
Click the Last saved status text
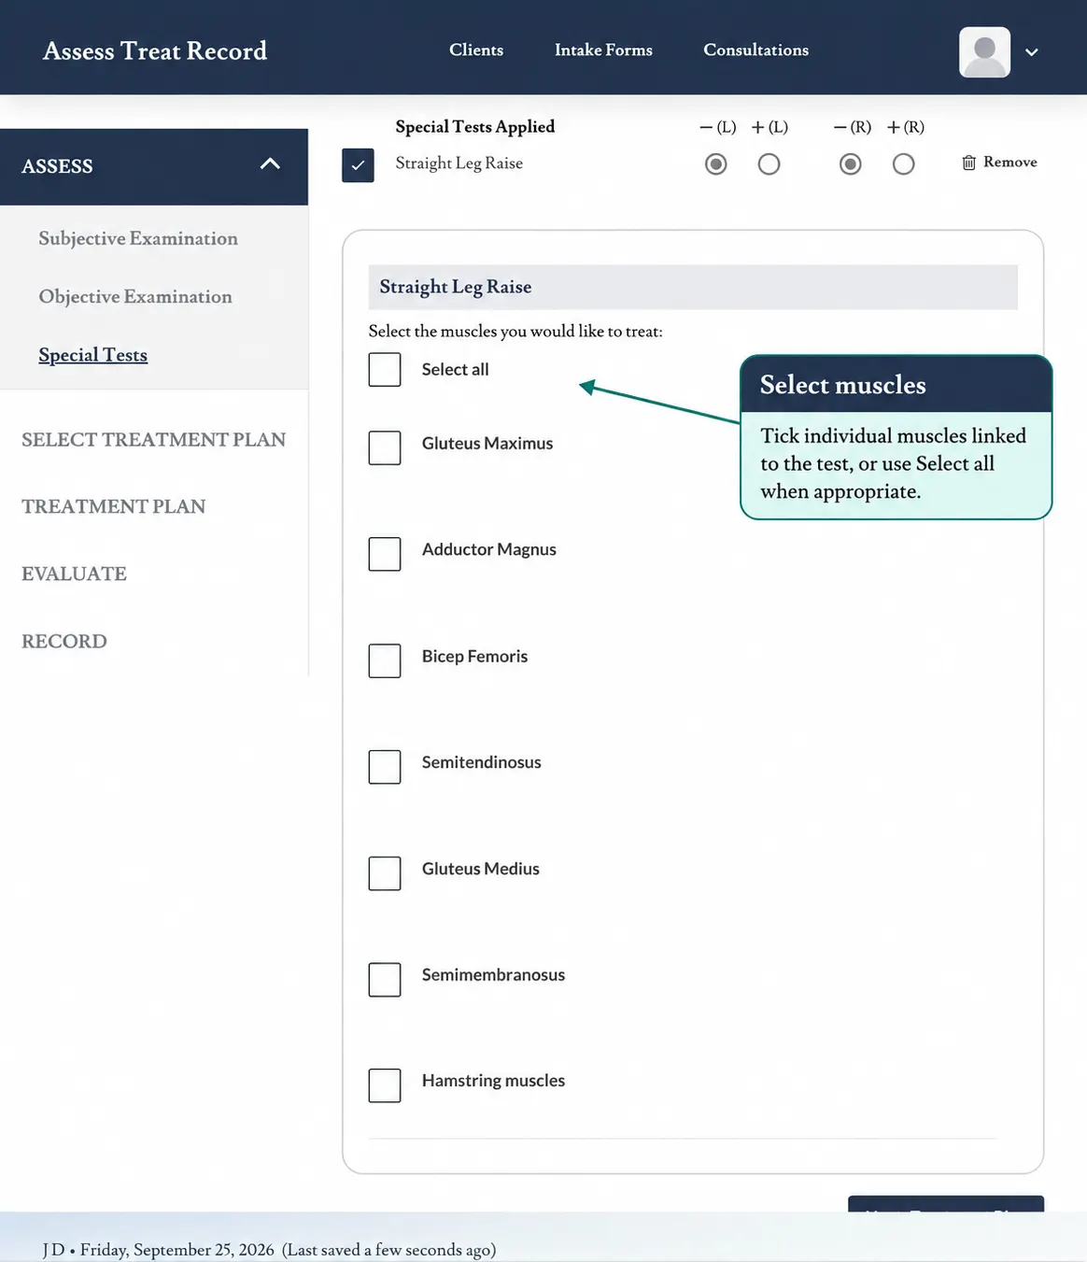389,1250
